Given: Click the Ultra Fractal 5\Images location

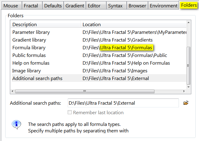Looking at the screenshot, I should [x=115, y=71].
